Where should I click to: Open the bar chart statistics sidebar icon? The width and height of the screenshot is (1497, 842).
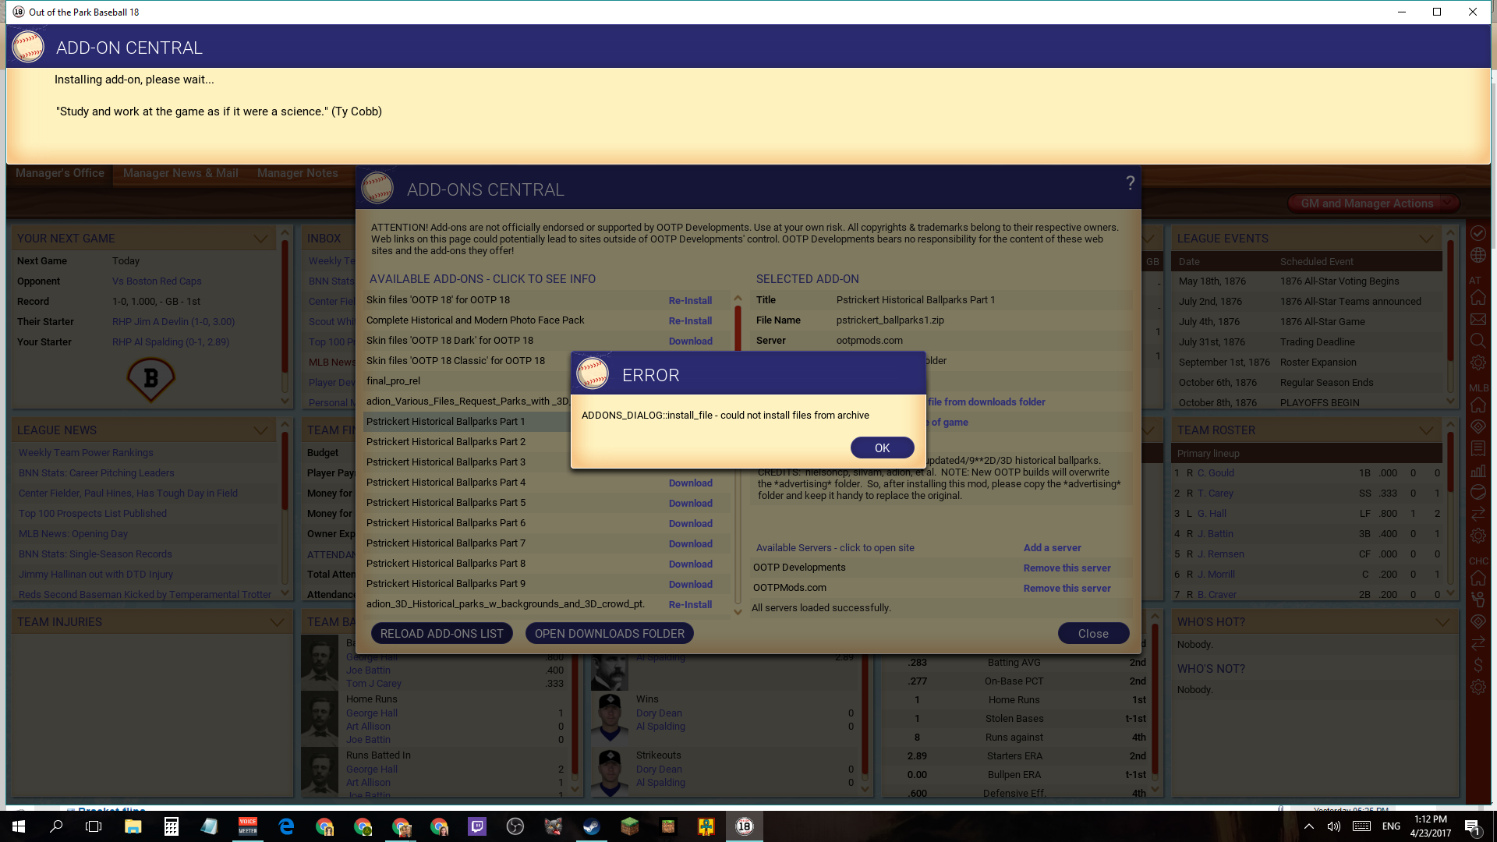1478,470
